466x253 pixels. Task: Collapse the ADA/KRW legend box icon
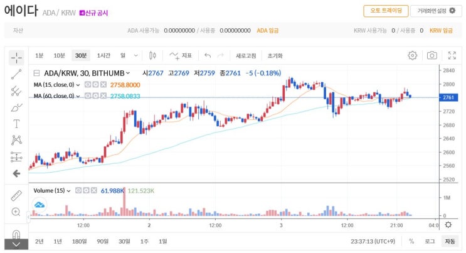[36, 73]
